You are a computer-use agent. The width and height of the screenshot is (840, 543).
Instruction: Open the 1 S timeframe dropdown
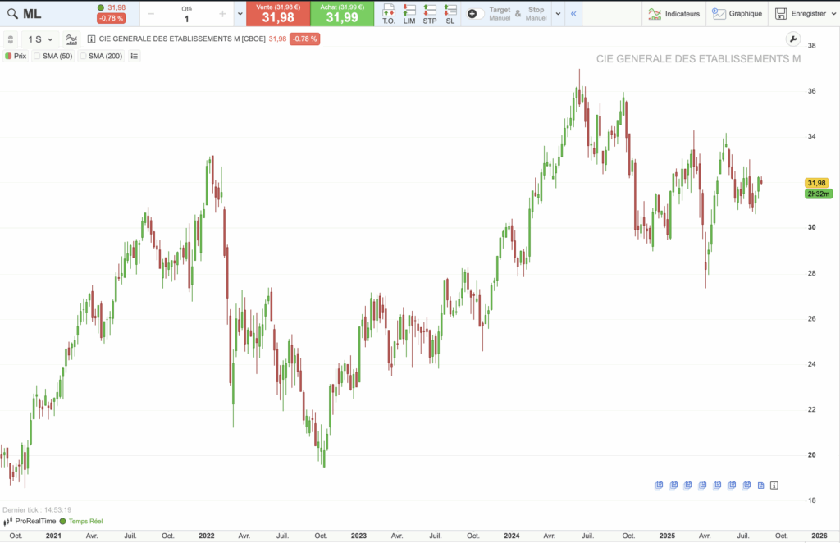pos(39,39)
